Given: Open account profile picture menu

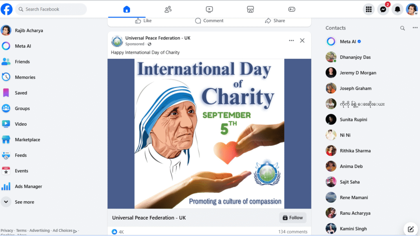Looking at the screenshot, I should point(411,9).
